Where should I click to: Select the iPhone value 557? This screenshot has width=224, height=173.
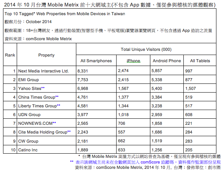click(x=121, y=132)
